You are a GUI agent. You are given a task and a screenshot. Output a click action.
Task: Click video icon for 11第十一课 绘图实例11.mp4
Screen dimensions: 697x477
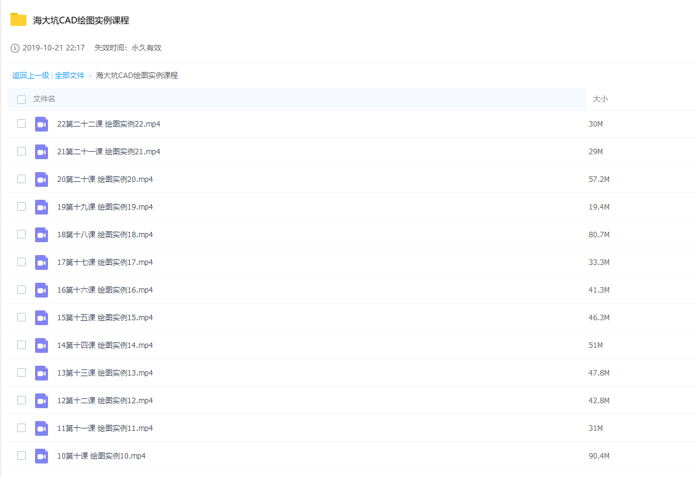[41, 428]
